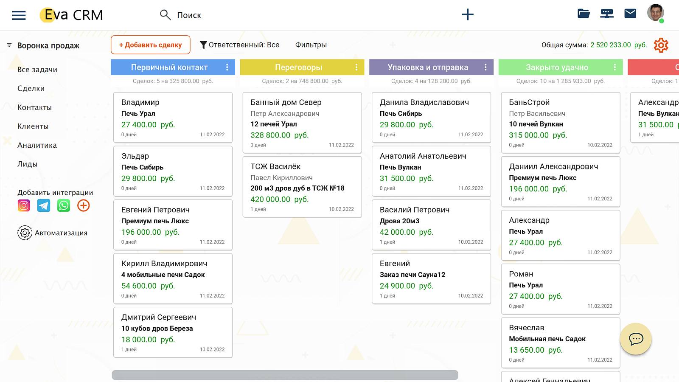Viewport: 679px width, 382px height.
Task: Add WhatsApp integration
Action: tap(64, 205)
